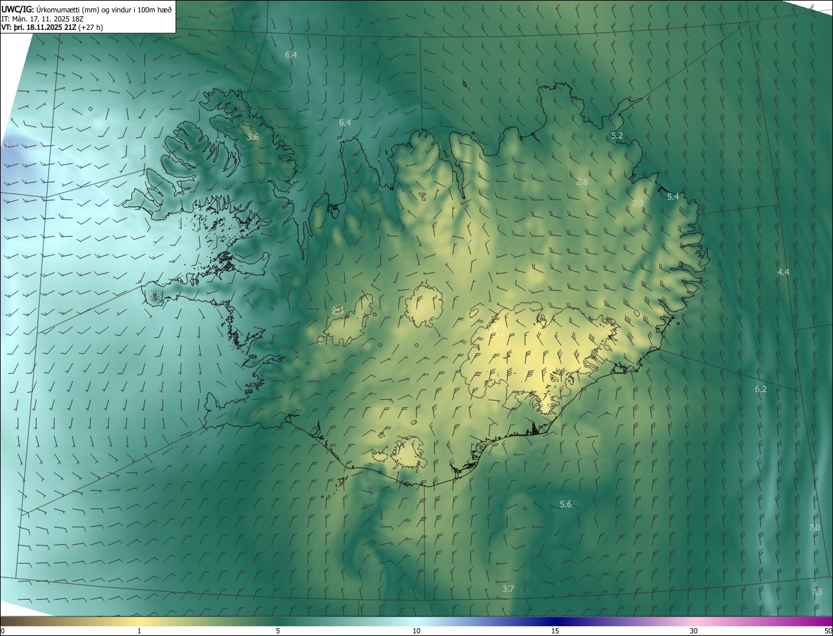The image size is (833, 636).
Task: Click the 30 tick on the color scale
Action: point(694,631)
